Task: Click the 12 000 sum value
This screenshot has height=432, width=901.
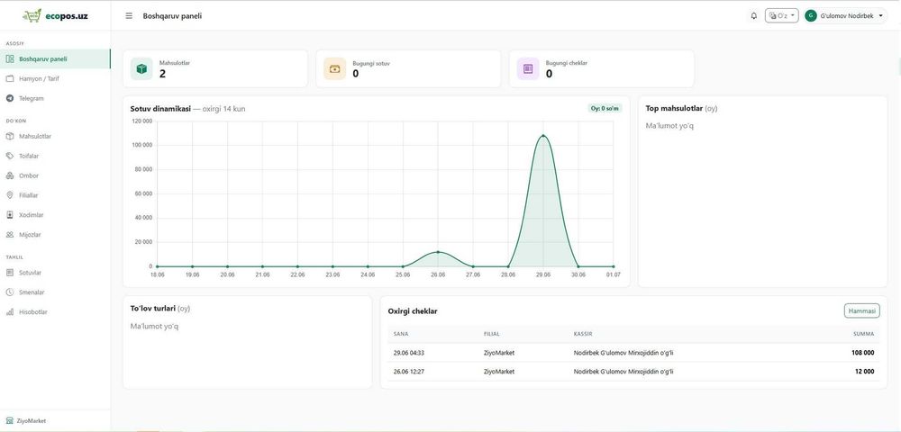Action: coord(864,371)
